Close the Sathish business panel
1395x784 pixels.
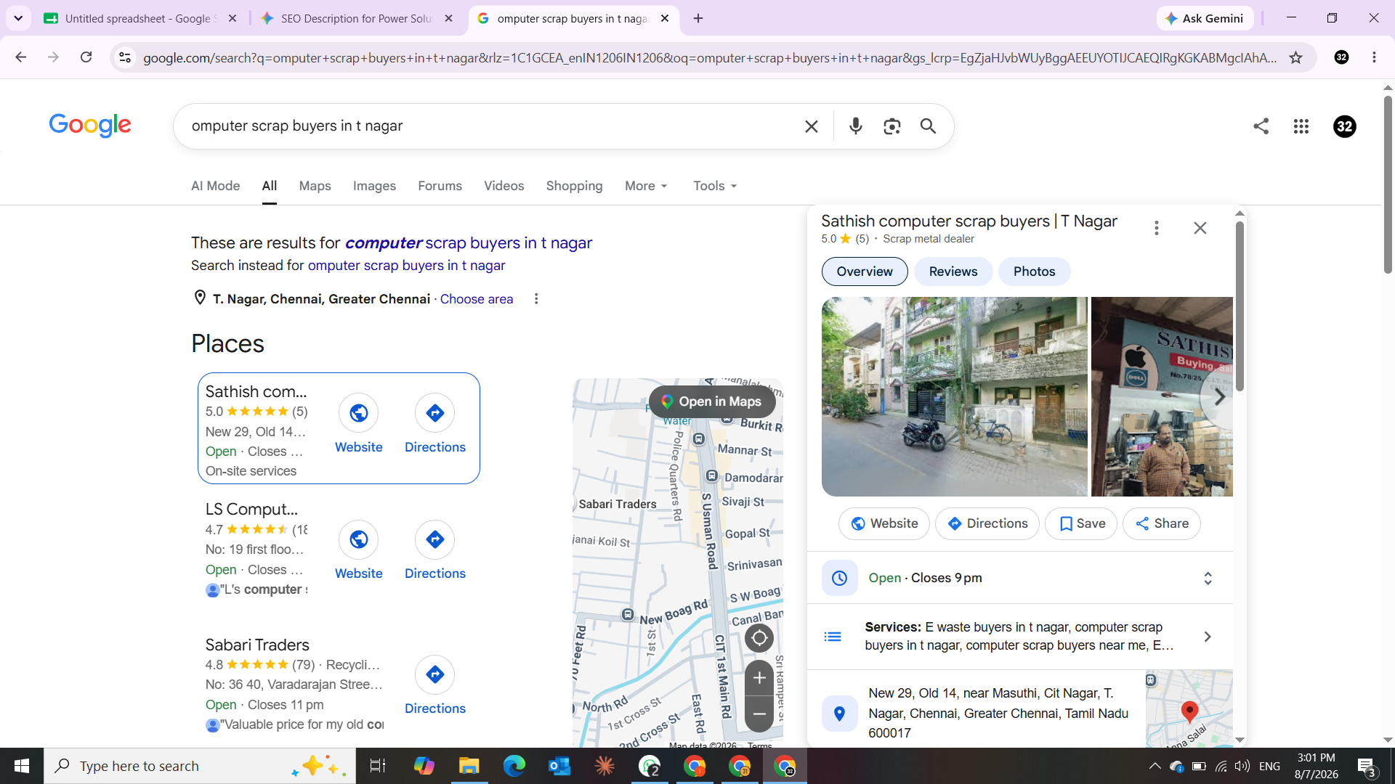click(1200, 228)
